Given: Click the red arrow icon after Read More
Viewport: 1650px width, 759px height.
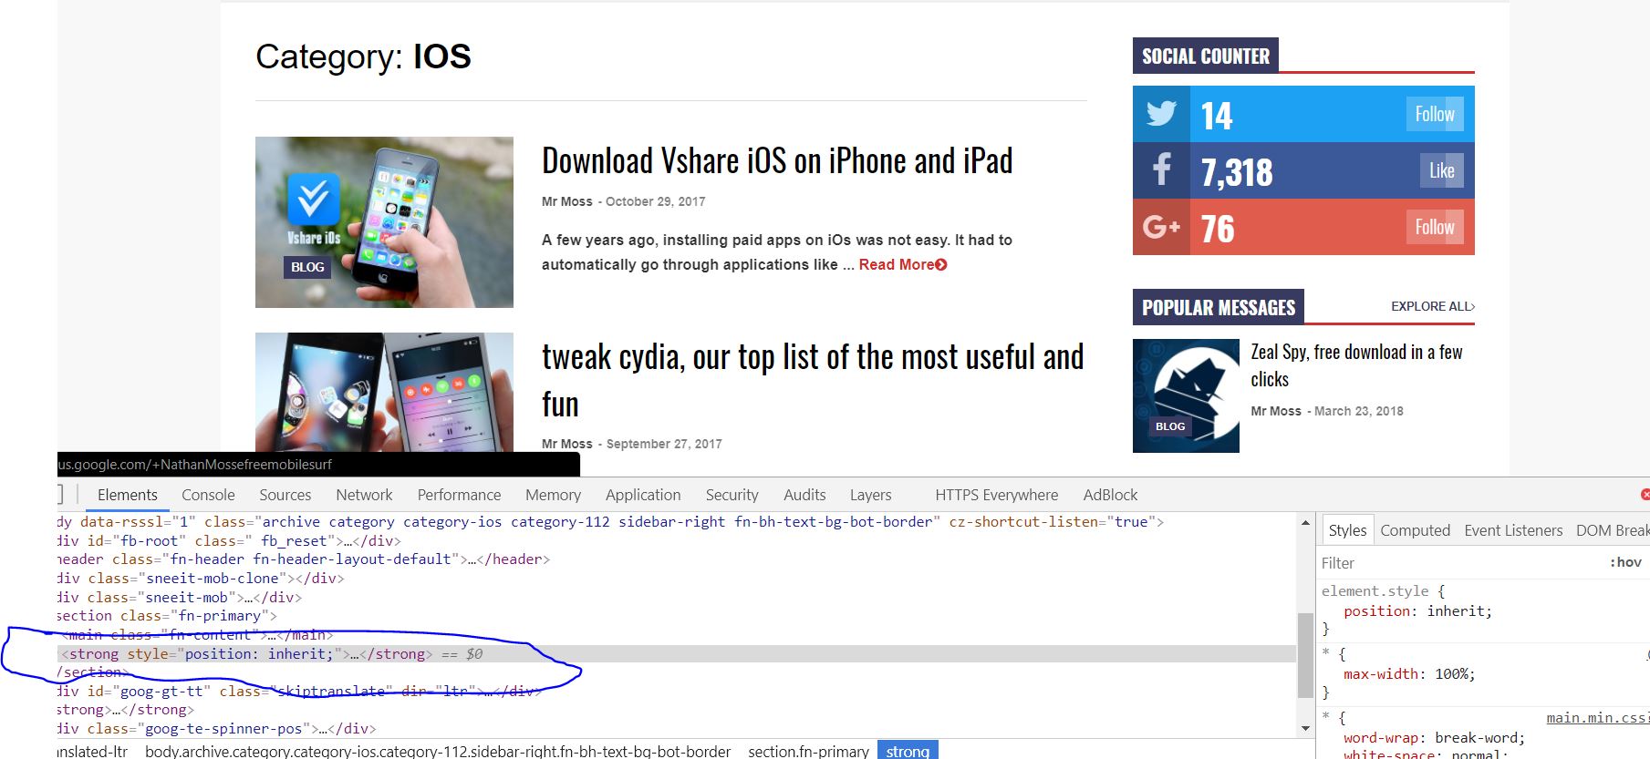Looking at the screenshot, I should 941,265.
